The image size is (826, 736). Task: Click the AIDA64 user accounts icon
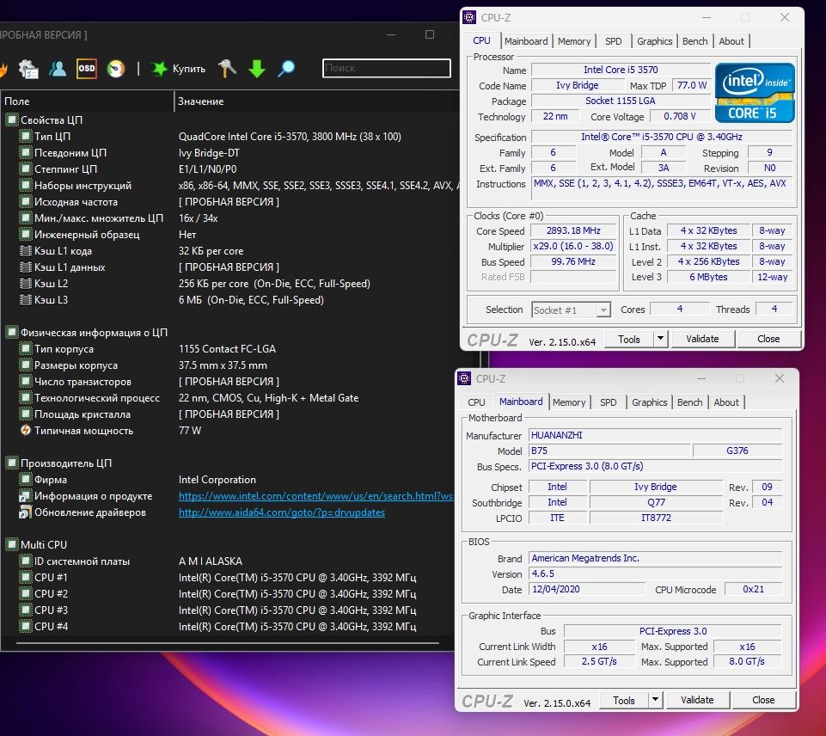[58, 69]
